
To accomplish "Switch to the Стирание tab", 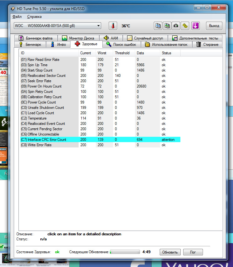I will 207,45.
